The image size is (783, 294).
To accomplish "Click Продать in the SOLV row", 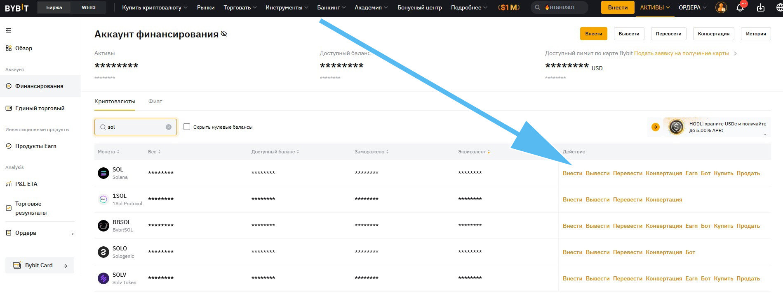I will click(x=748, y=278).
